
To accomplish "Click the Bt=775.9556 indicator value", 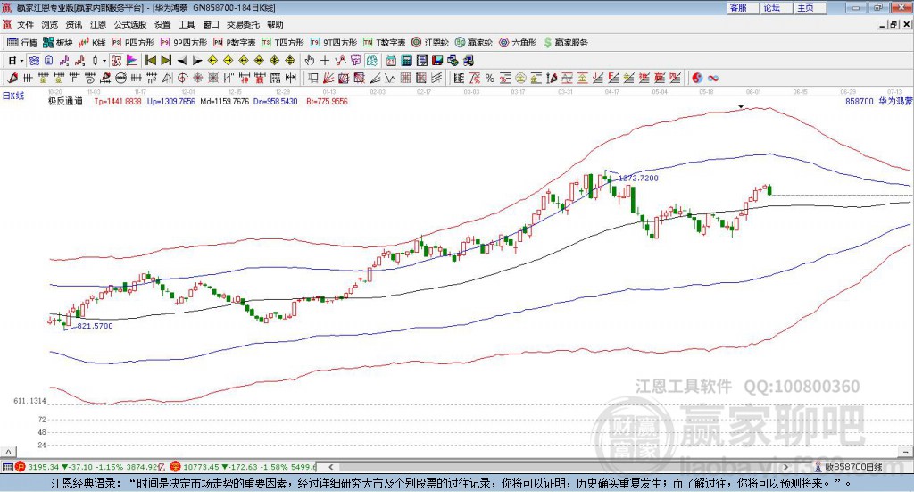I will click(327, 101).
